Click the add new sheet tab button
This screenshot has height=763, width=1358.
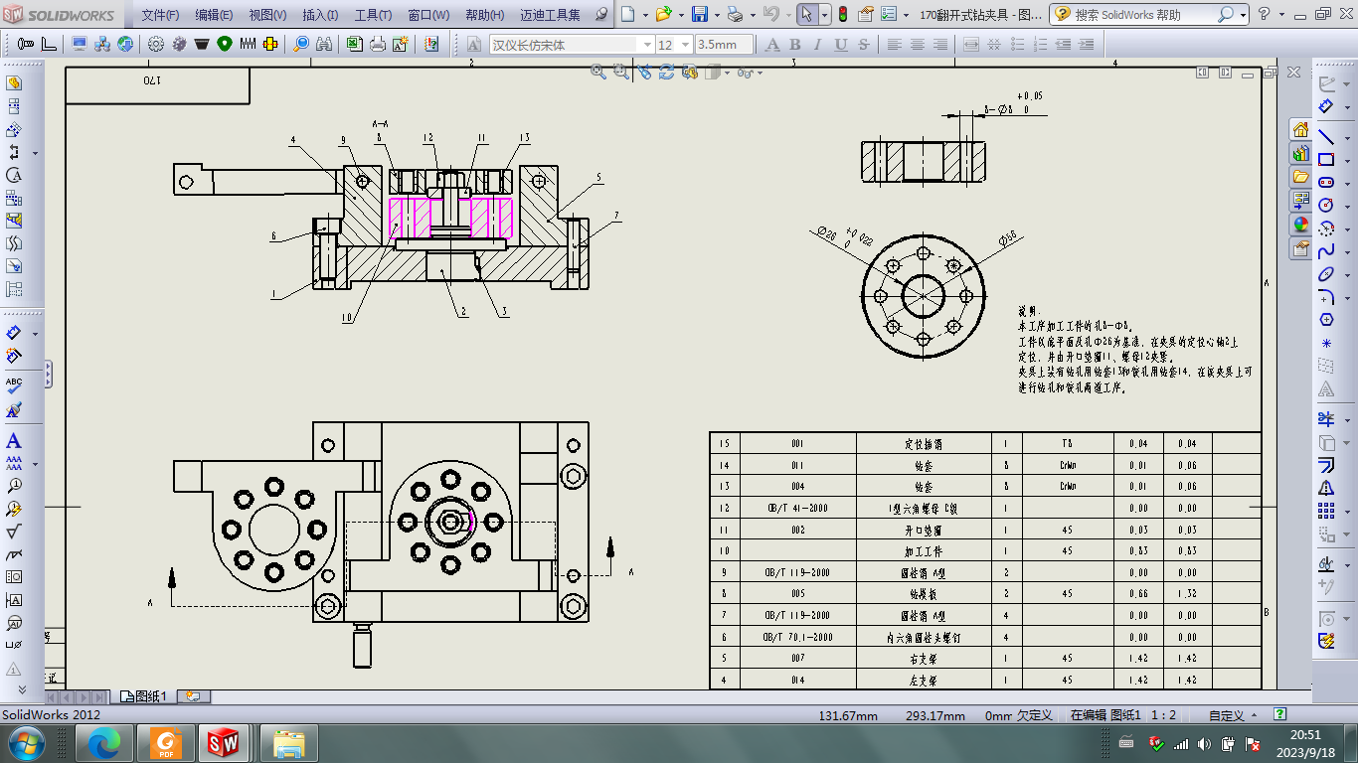193,696
